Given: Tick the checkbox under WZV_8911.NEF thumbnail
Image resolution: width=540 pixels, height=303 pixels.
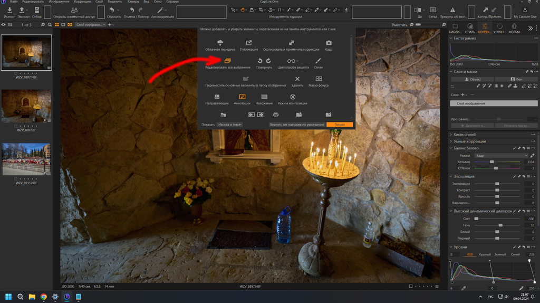Looking at the screenshot, I should 15,179.
